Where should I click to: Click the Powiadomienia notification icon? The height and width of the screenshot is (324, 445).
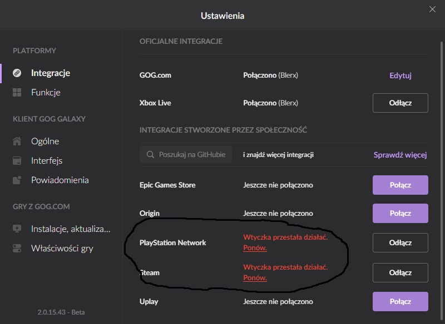(x=17, y=180)
